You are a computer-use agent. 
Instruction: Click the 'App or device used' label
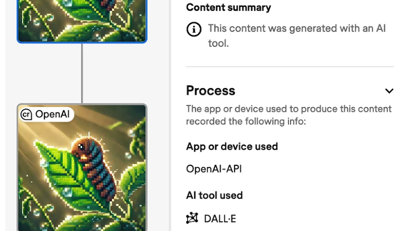232,146
